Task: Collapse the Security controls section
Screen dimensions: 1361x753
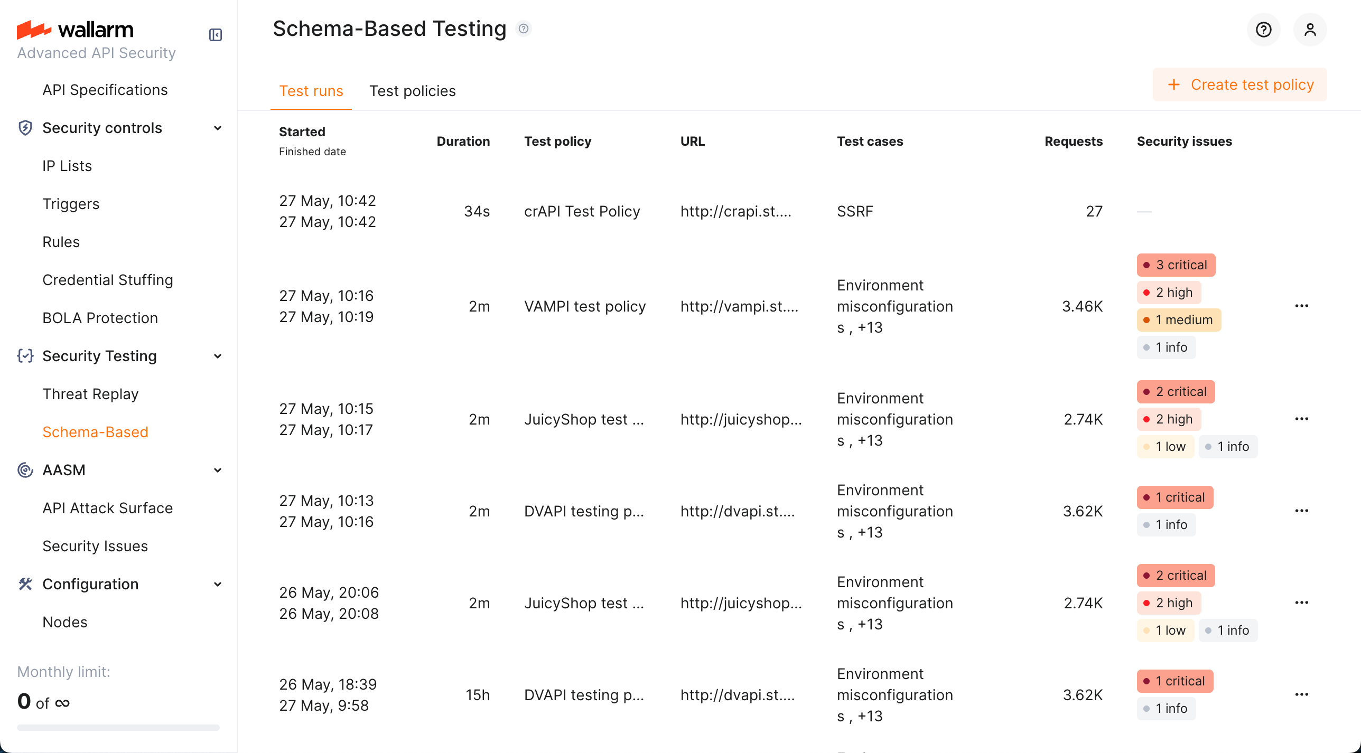Action: [217, 128]
